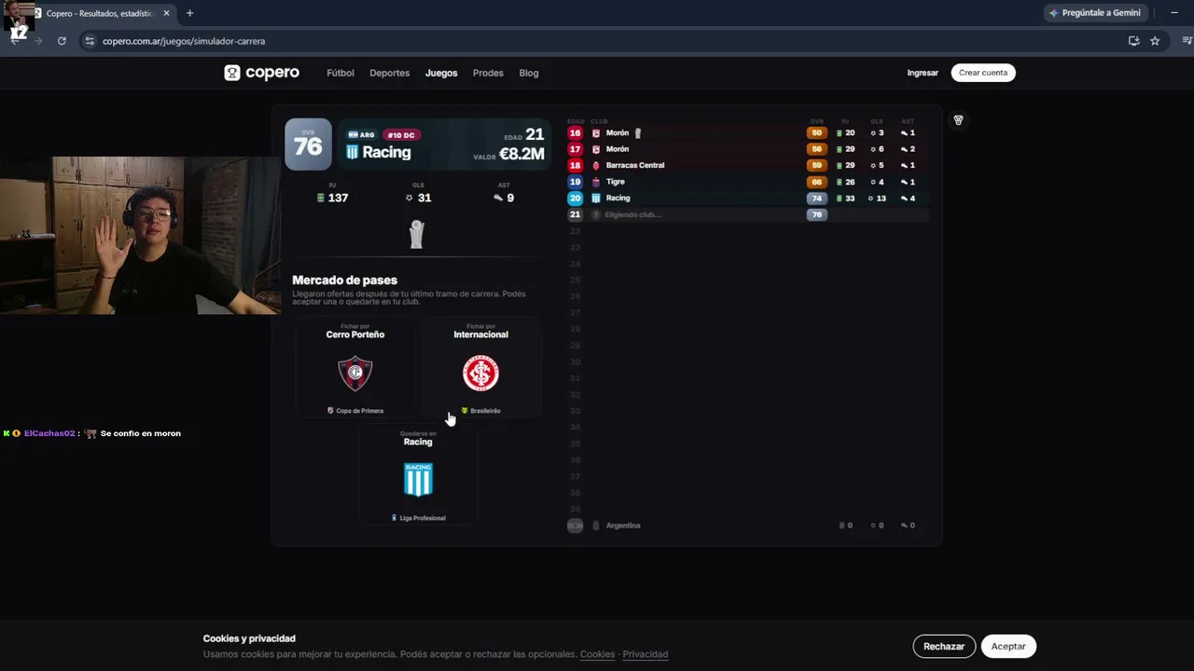Open the Blog page

tap(529, 73)
